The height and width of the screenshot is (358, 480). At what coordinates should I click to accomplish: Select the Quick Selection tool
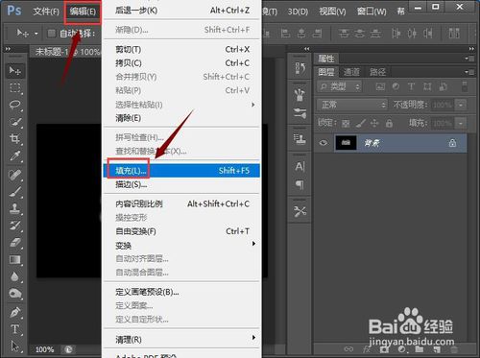14,122
